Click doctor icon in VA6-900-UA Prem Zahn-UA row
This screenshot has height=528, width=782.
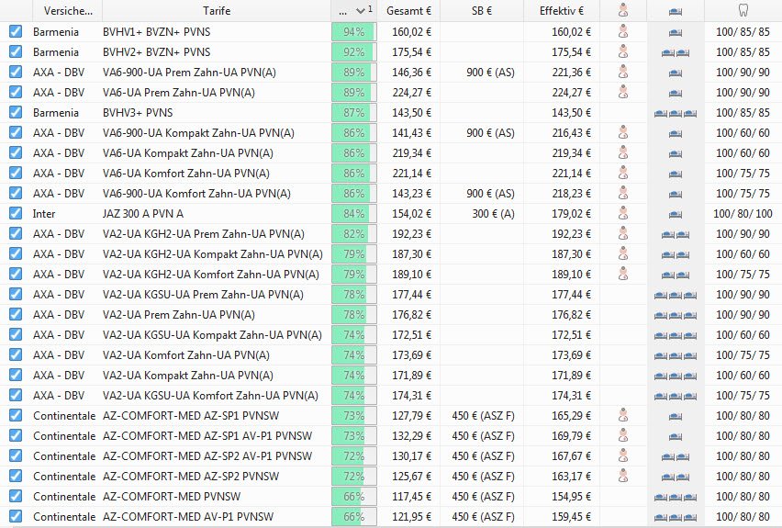pos(623,72)
